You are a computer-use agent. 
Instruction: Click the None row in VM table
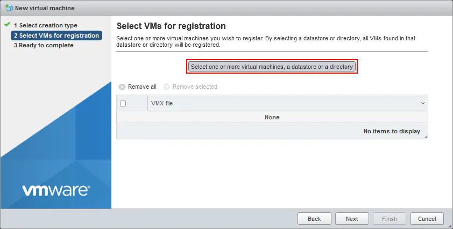click(272, 117)
